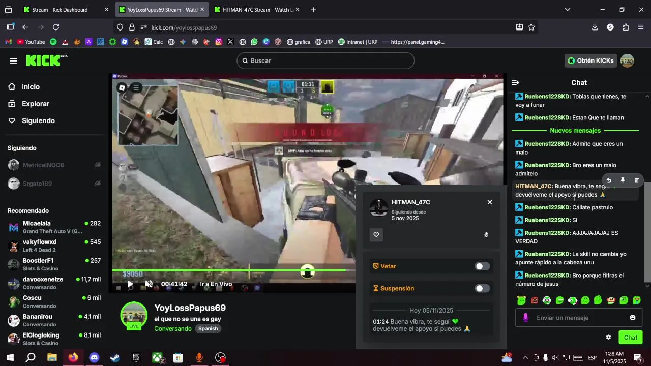Open OBS Studio from the taskbar
Viewport: 651px width, 366px height.
coord(220,358)
